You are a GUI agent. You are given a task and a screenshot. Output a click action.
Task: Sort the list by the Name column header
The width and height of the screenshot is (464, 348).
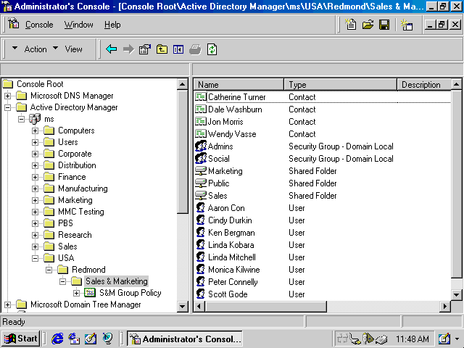click(x=239, y=85)
